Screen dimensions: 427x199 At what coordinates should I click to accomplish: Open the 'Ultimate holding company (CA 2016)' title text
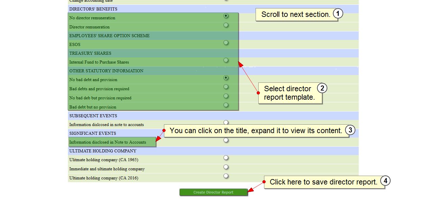tap(104, 178)
